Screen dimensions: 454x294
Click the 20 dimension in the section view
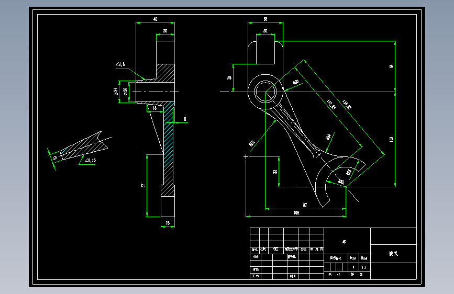[x=165, y=31]
